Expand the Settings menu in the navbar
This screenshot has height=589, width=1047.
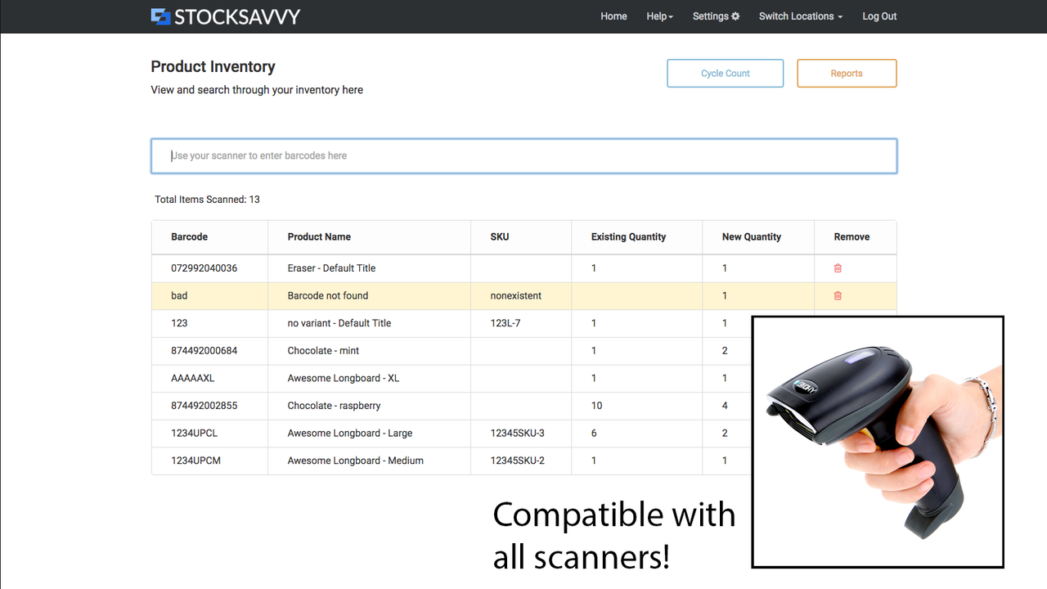coord(716,16)
